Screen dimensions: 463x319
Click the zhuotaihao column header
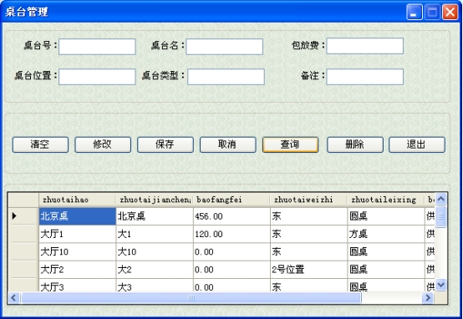click(x=78, y=200)
